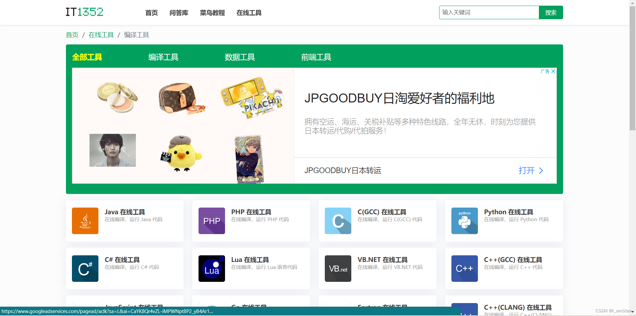The image size is (636, 316).
Task: Click the 在线编译、运行 Lua 语言代码 description
Action: click(264, 267)
